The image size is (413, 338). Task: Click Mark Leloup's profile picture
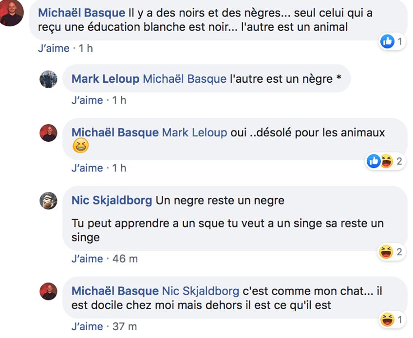(x=49, y=79)
